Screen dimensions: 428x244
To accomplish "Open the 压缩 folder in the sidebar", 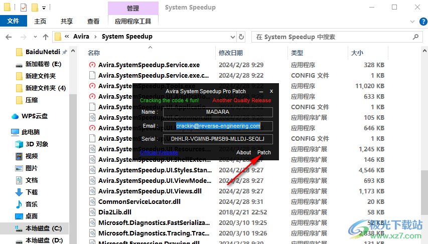I will coord(32,100).
